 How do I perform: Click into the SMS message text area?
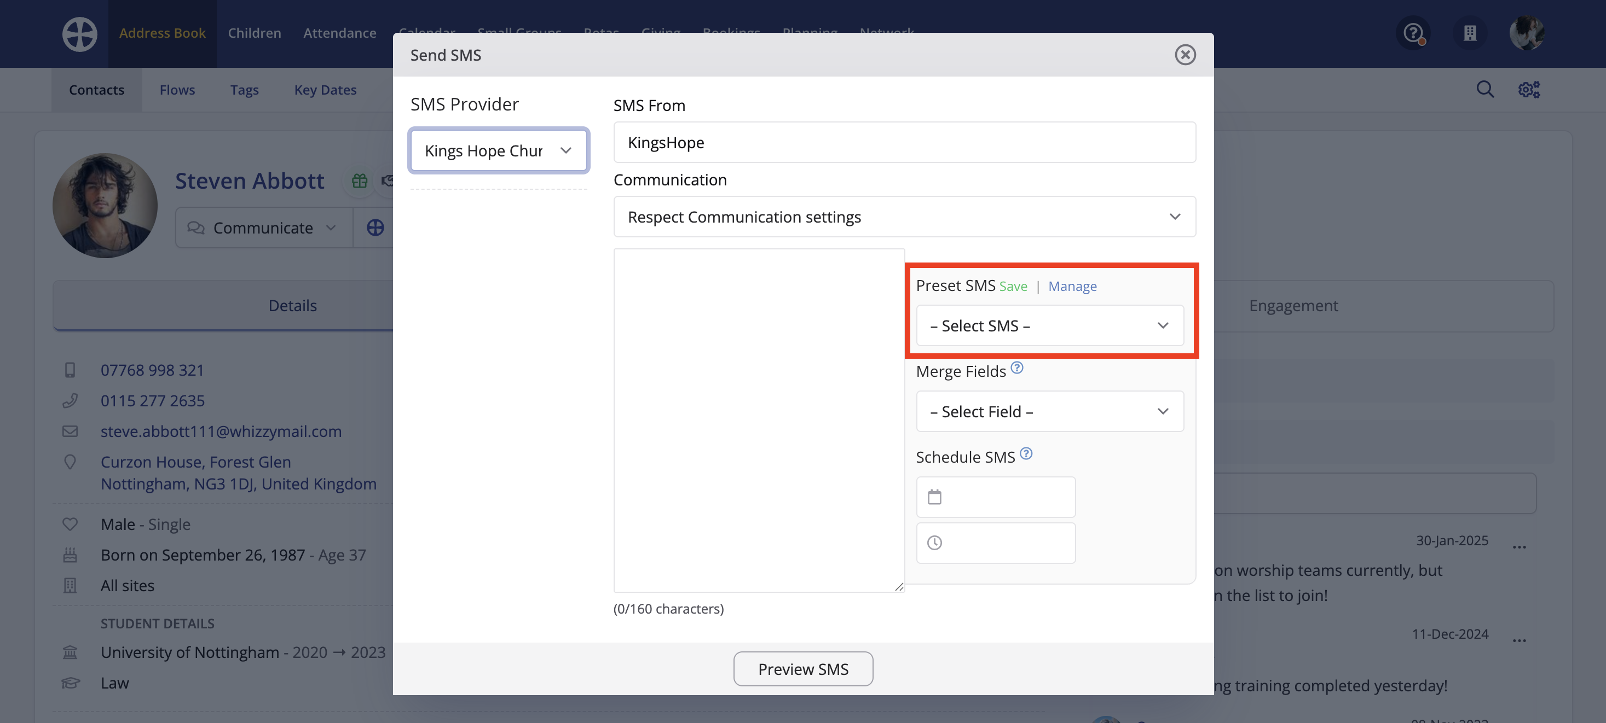(x=759, y=421)
